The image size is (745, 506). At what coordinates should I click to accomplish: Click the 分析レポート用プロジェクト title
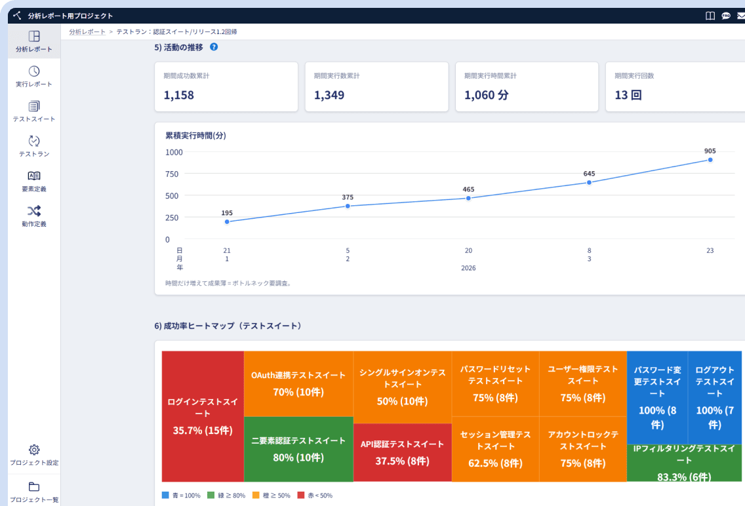pyautogui.click(x=70, y=16)
